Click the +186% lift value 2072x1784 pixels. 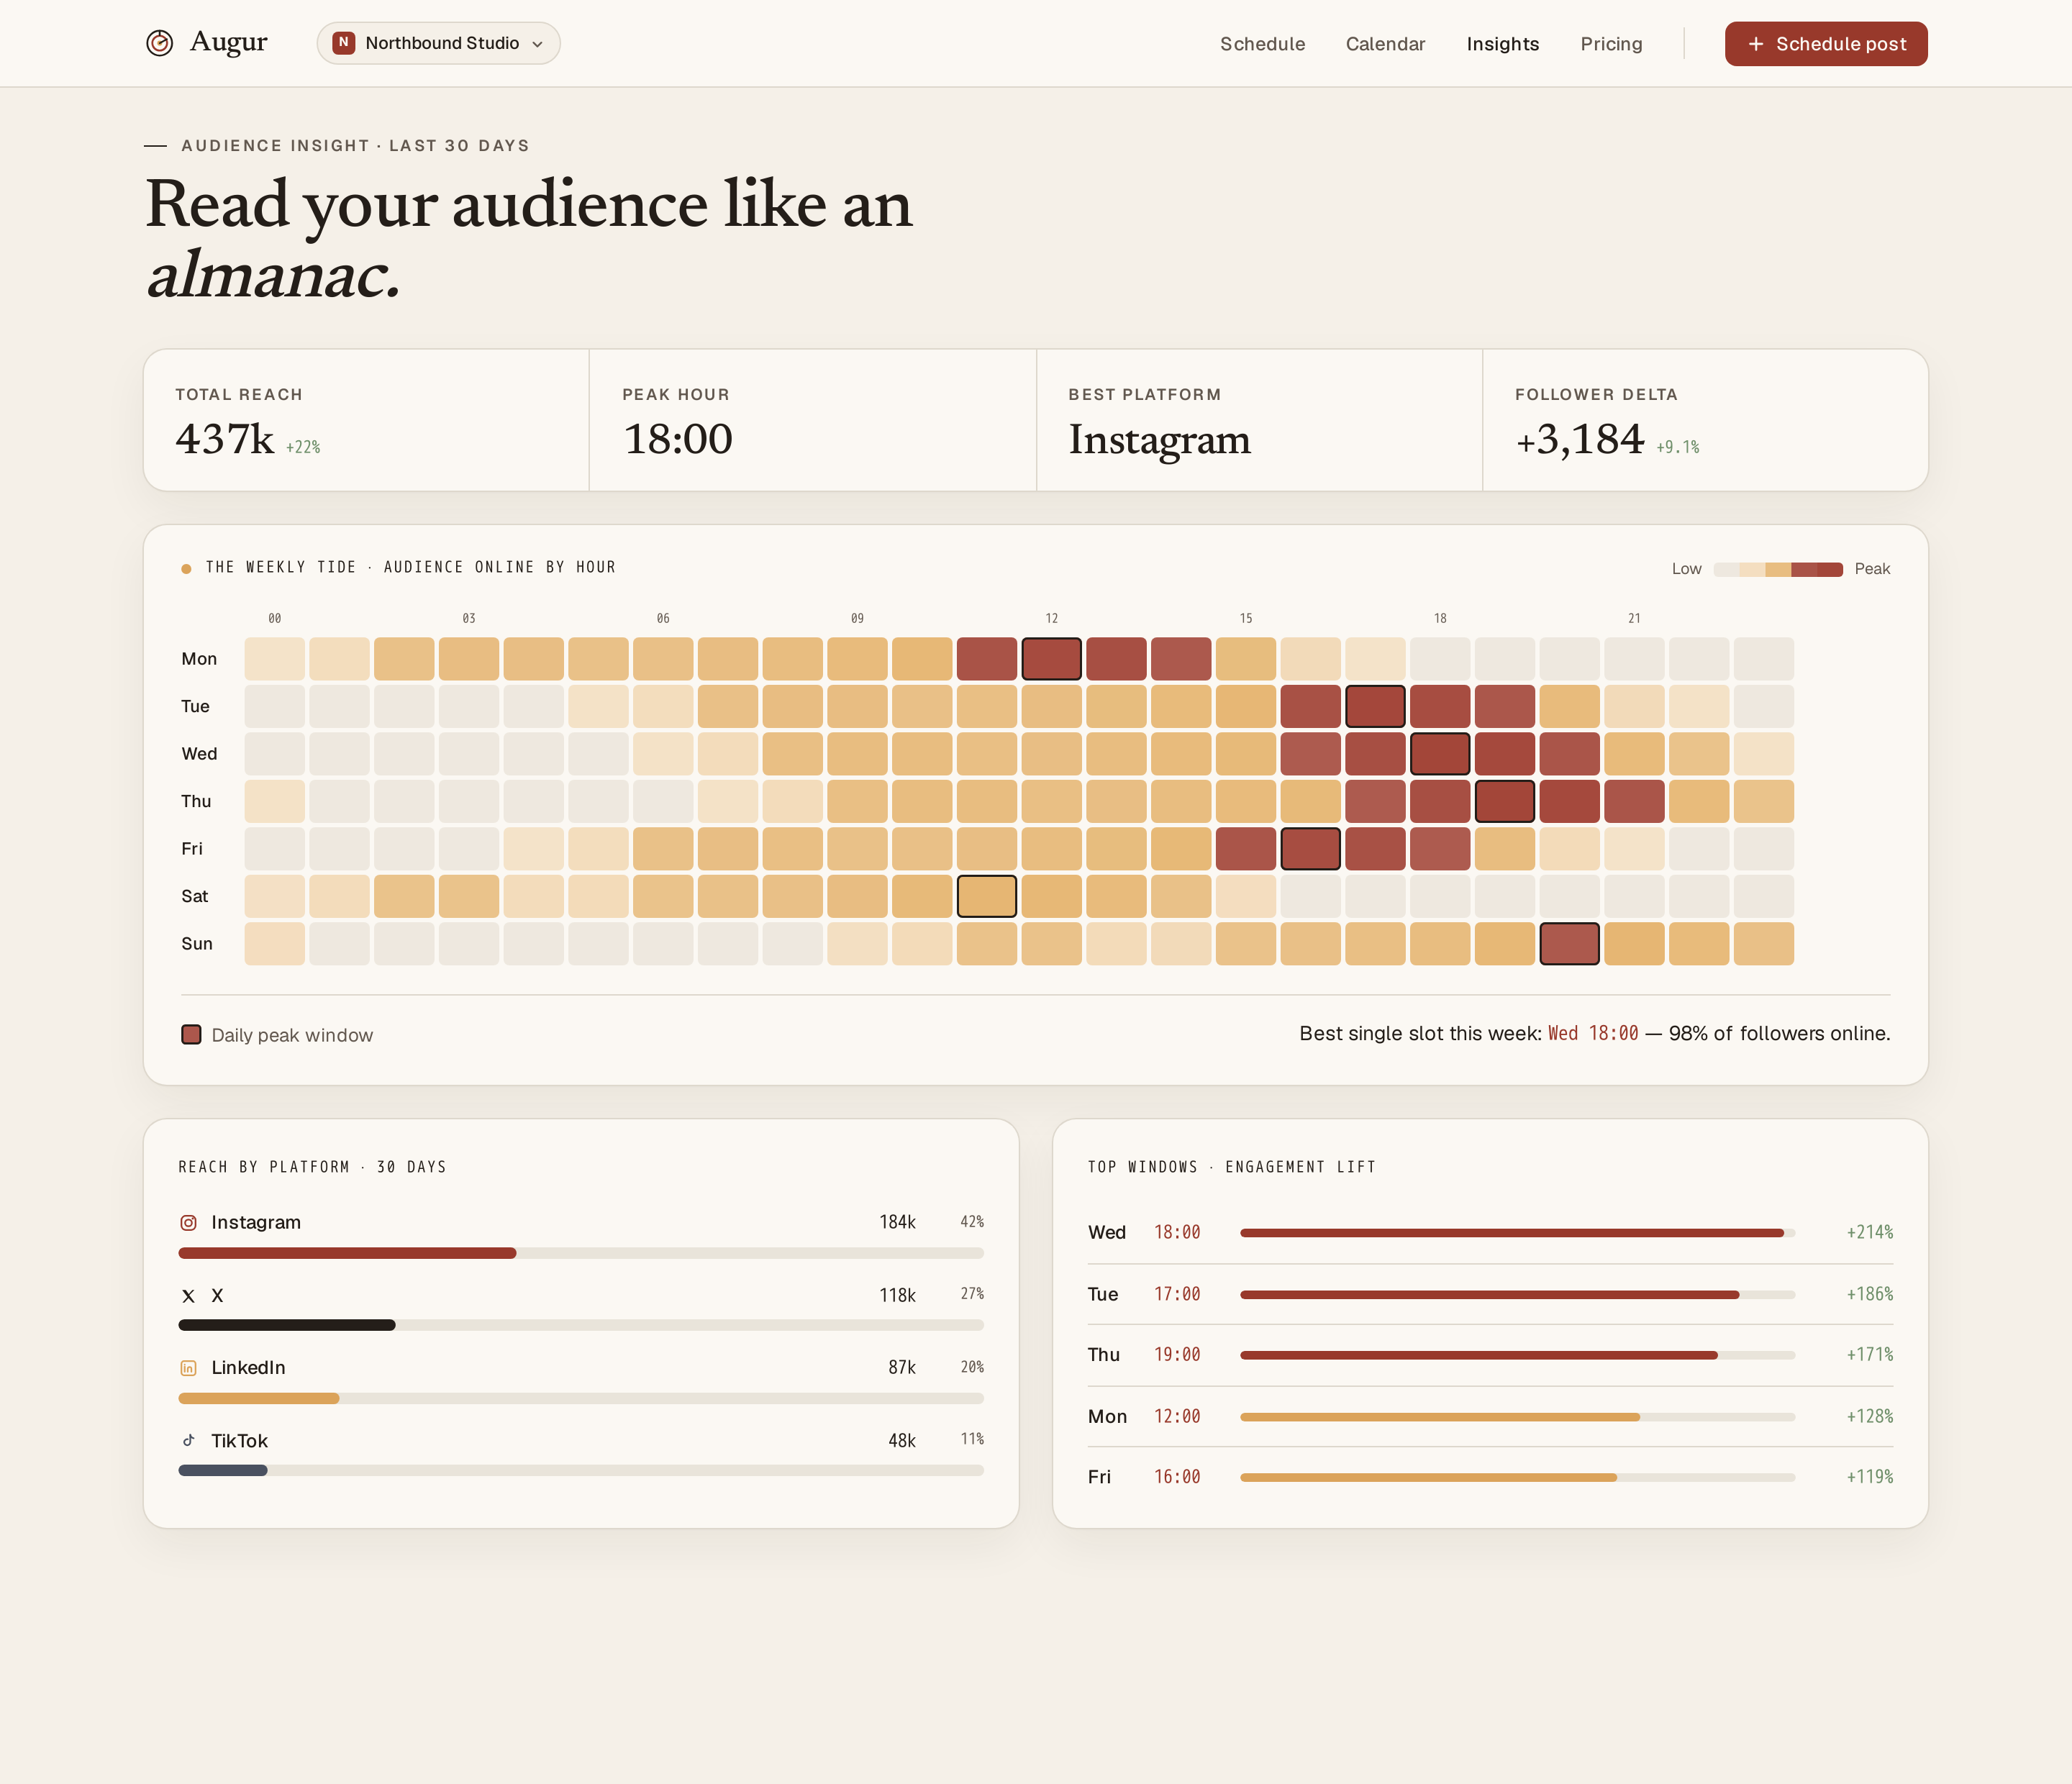tap(1869, 1294)
